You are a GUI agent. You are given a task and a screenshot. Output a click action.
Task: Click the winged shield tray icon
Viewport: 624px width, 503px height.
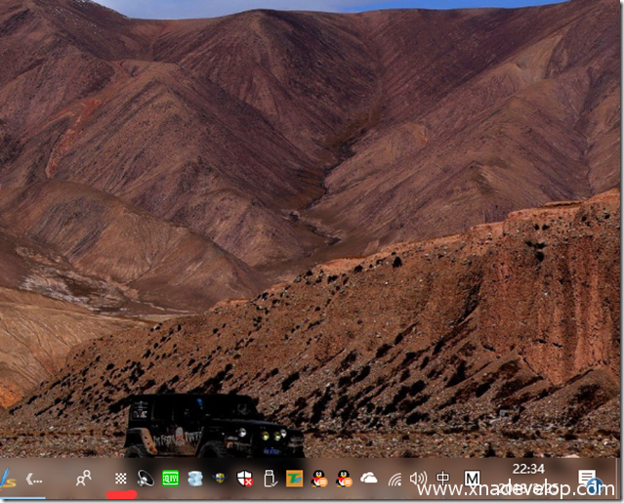click(220, 479)
